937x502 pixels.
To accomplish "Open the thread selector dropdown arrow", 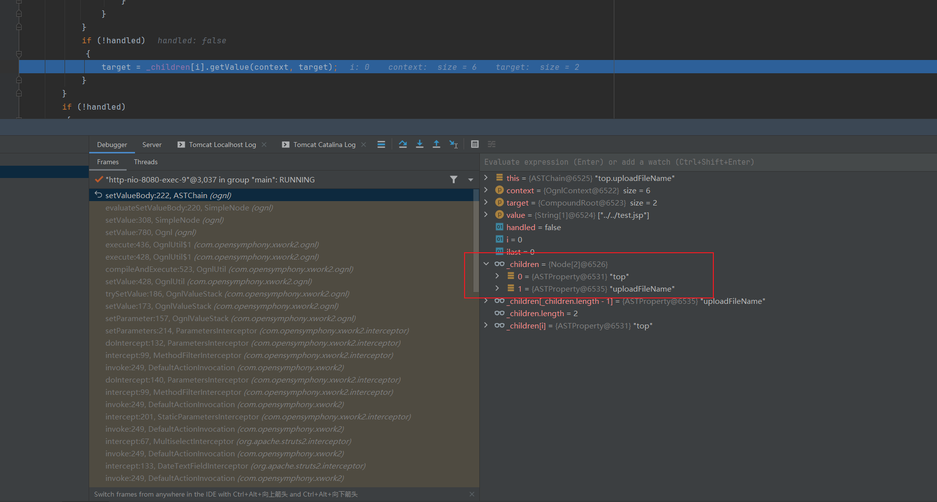I will point(470,180).
